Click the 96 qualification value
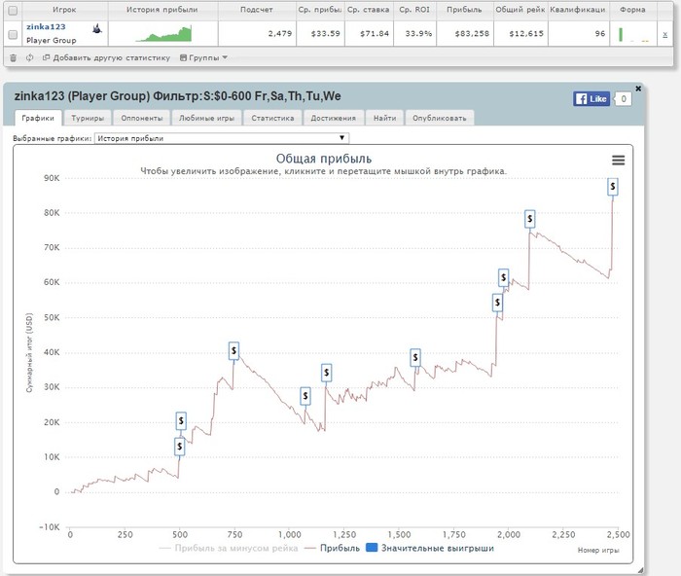Image resolution: width=681 pixels, height=576 pixels. pyautogui.click(x=600, y=33)
